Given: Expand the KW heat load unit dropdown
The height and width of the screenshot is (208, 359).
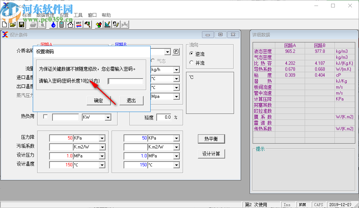Looking at the screenshot, I should click(108, 118).
